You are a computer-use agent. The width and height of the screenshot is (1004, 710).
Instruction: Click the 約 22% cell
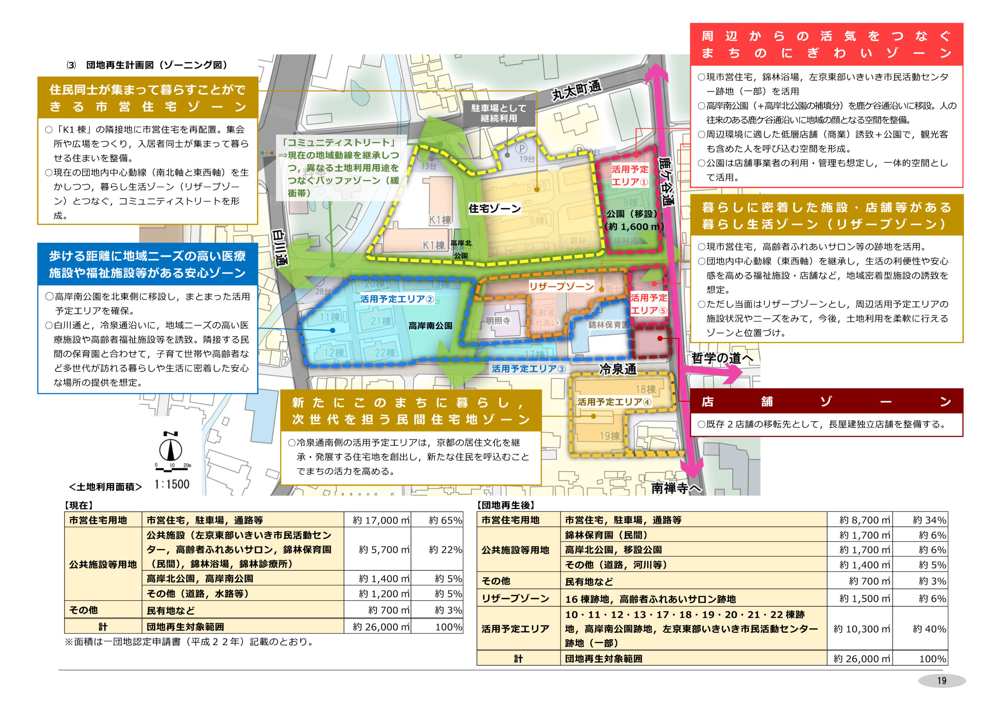click(x=437, y=549)
